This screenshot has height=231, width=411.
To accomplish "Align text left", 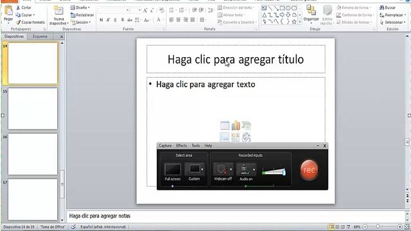I will 171,20.
